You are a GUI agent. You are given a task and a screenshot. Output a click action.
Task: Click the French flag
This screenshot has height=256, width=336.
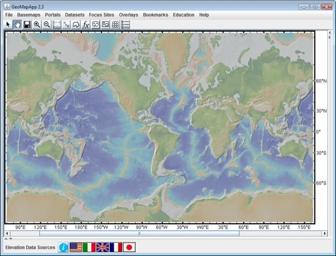[x=115, y=247]
